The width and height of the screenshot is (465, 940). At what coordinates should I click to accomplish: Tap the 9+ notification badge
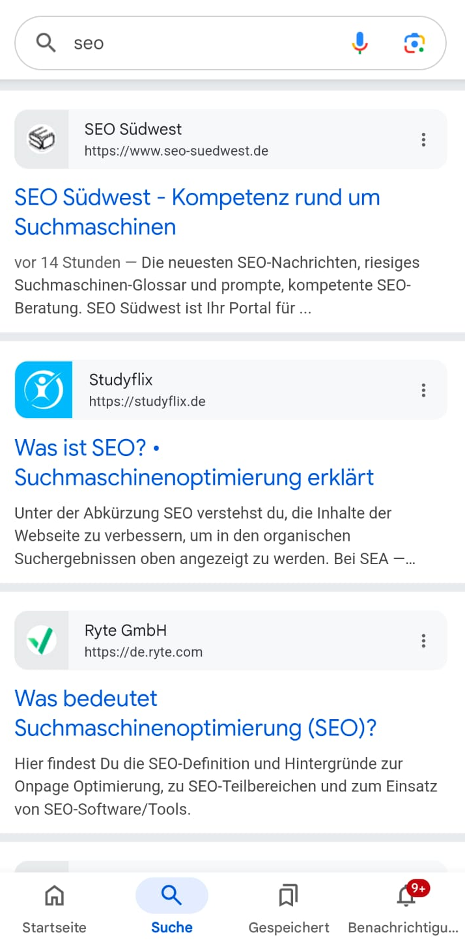pos(419,887)
